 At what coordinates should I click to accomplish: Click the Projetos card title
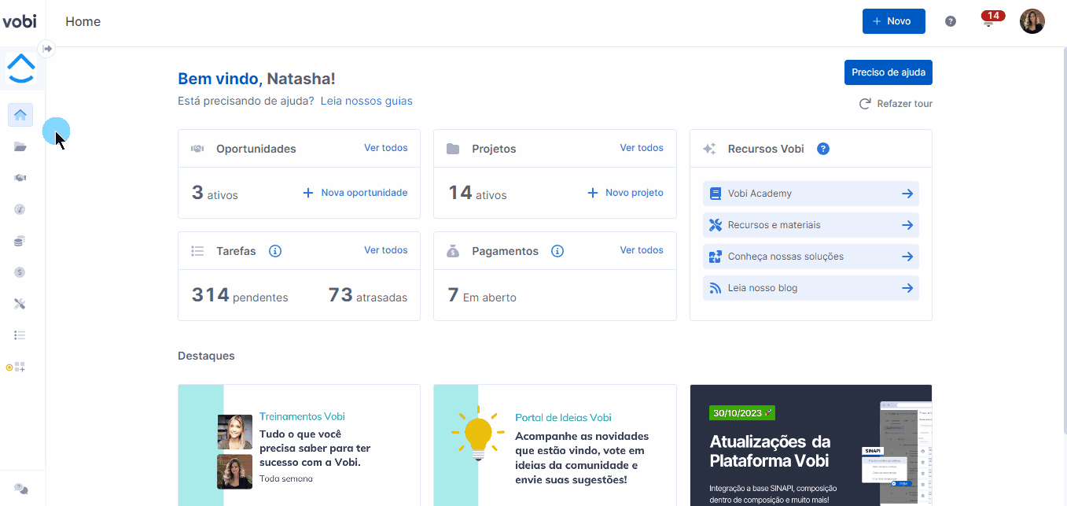click(494, 149)
